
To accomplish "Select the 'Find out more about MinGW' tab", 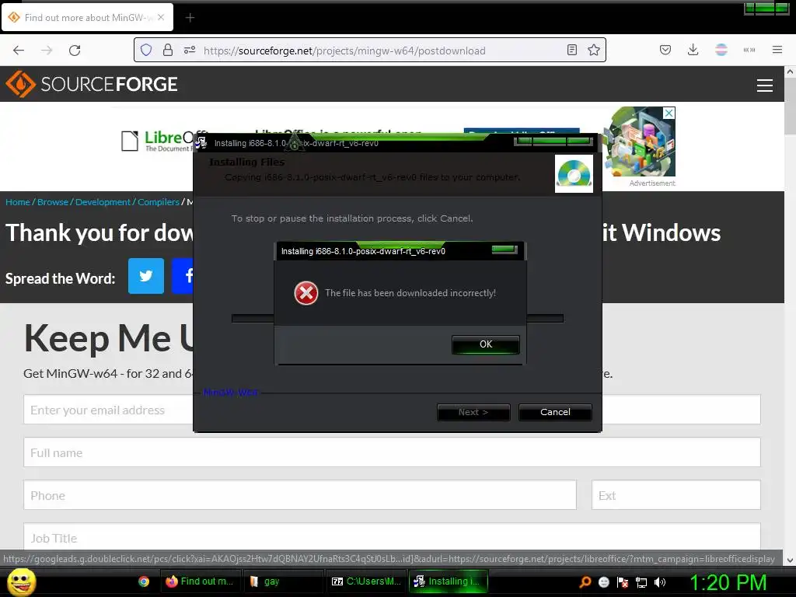I will [x=87, y=17].
